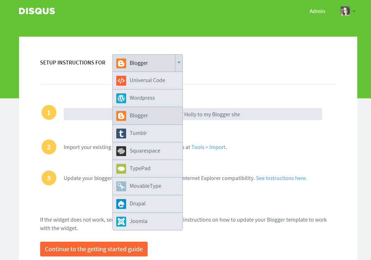Choose Joomla from platform list
The image size is (371, 260).
pyautogui.click(x=148, y=222)
